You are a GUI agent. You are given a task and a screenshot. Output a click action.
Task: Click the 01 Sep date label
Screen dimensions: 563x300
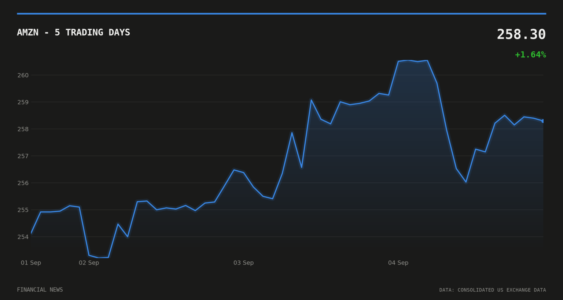click(x=31, y=263)
